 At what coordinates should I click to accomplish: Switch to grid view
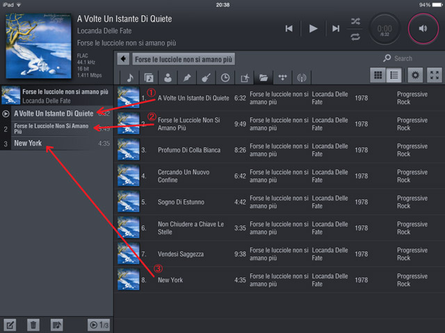point(379,76)
